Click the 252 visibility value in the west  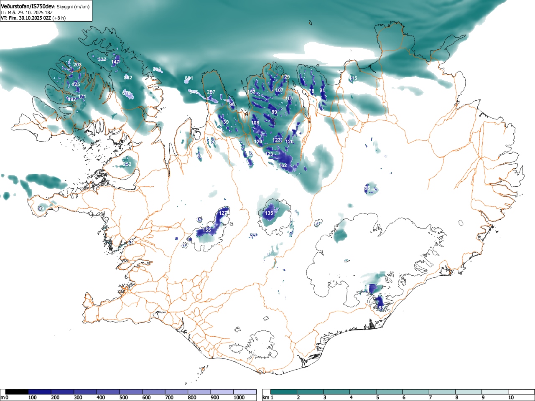[127, 164]
